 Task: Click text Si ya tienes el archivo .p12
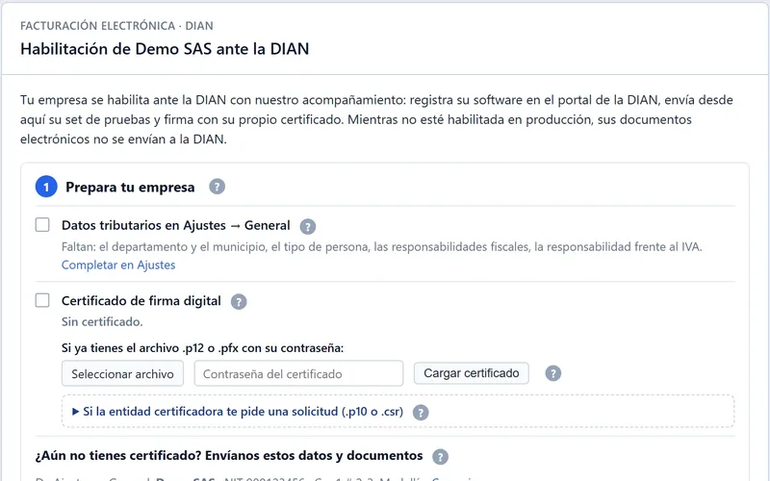point(202,348)
